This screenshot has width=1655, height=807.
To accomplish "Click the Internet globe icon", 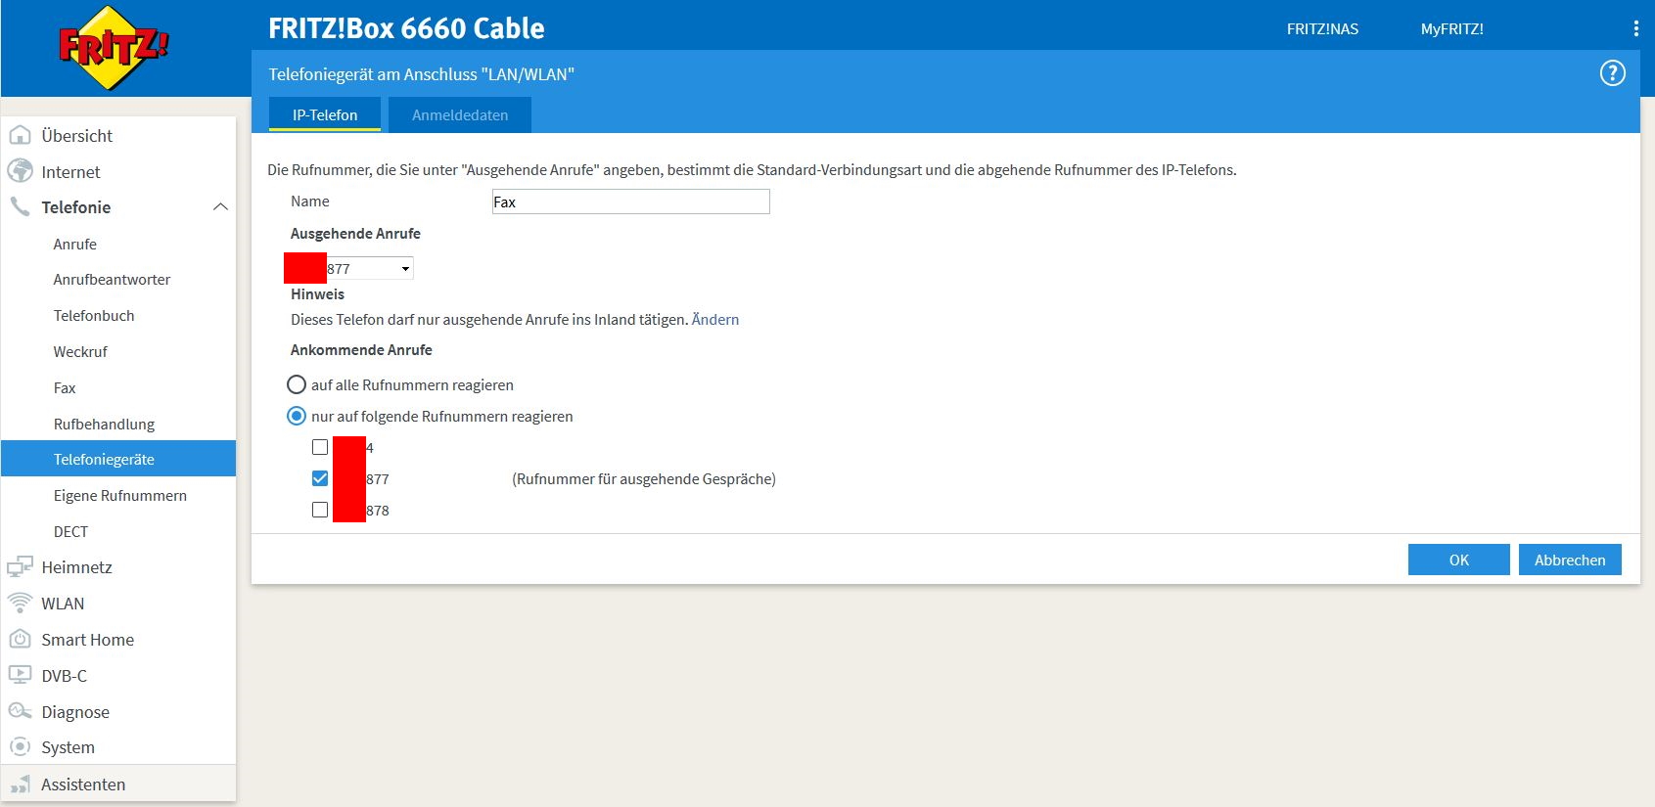I will (20, 171).
